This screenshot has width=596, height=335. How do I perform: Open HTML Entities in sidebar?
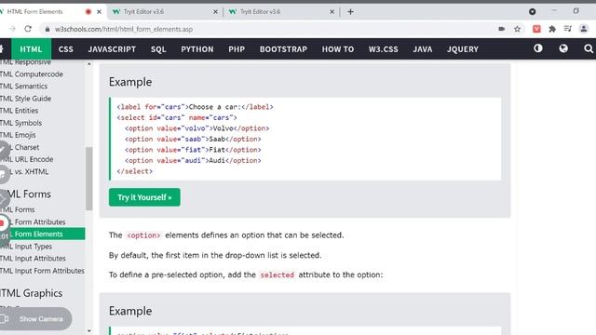click(x=19, y=111)
